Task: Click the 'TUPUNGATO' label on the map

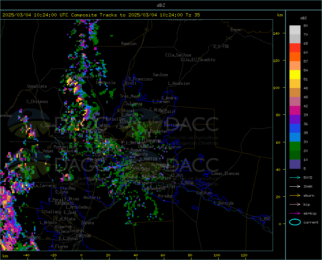Action: [x=64, y=203]
